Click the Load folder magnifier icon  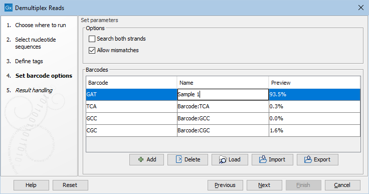tap(223, 159)
